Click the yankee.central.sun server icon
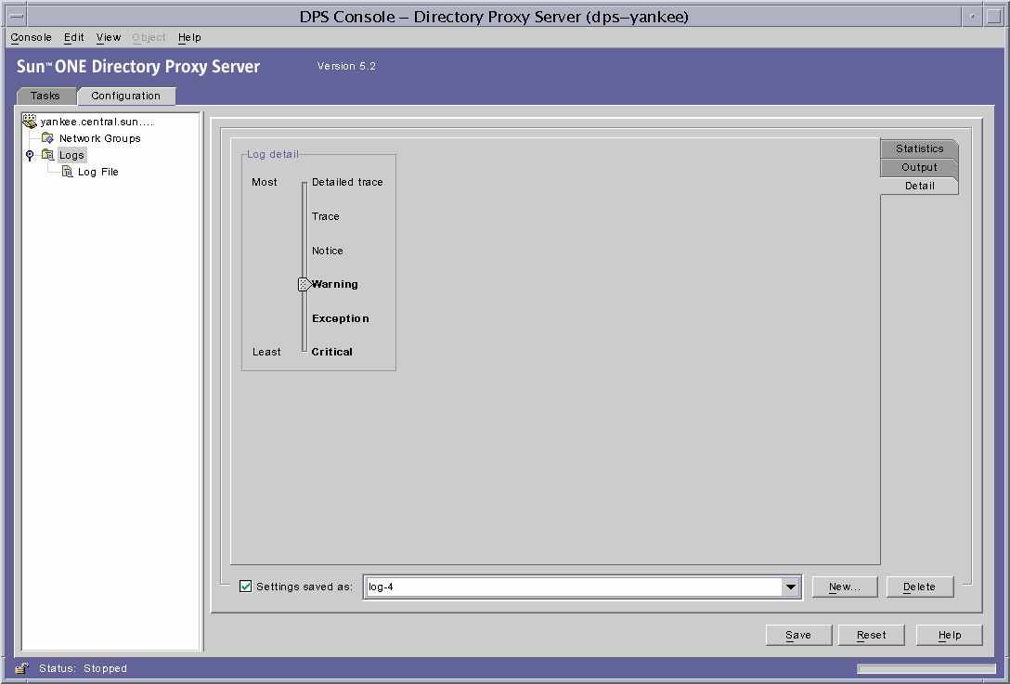This screenshot has height=684, width=1010. tap(30, 121)
